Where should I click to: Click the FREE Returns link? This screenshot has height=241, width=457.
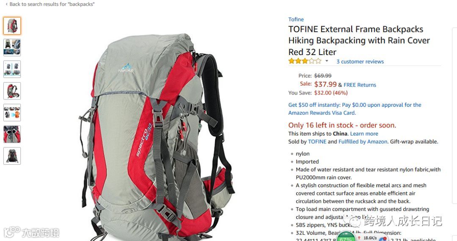(360, 85)
